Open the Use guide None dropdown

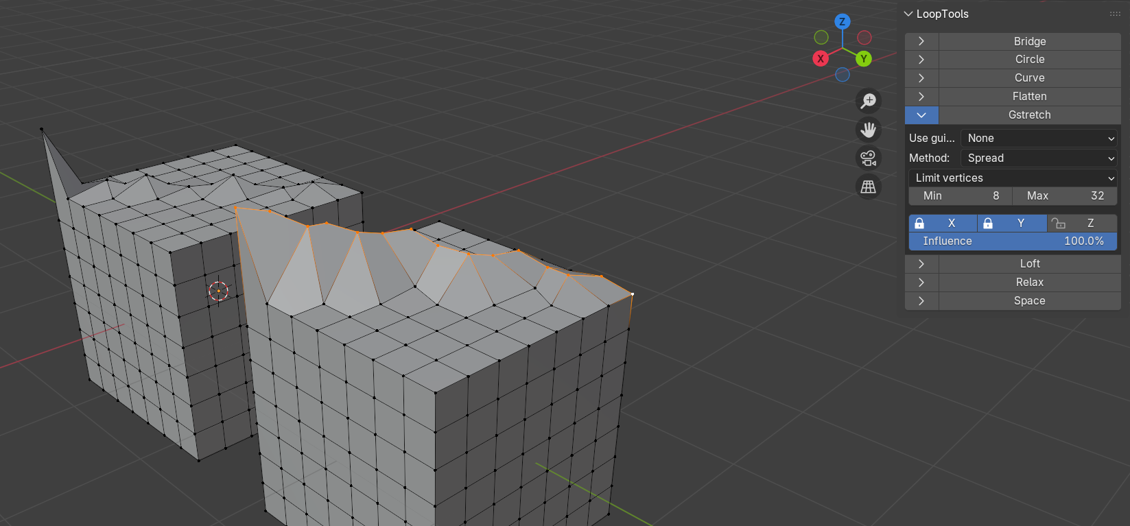coord(1039,138)
